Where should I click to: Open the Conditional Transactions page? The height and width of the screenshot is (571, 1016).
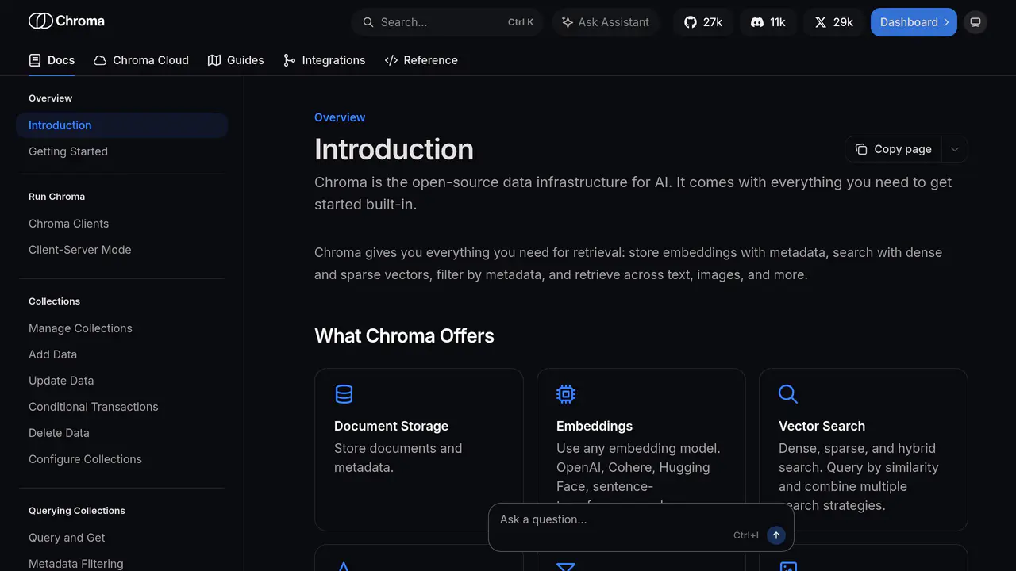click(x=94, y=407)
